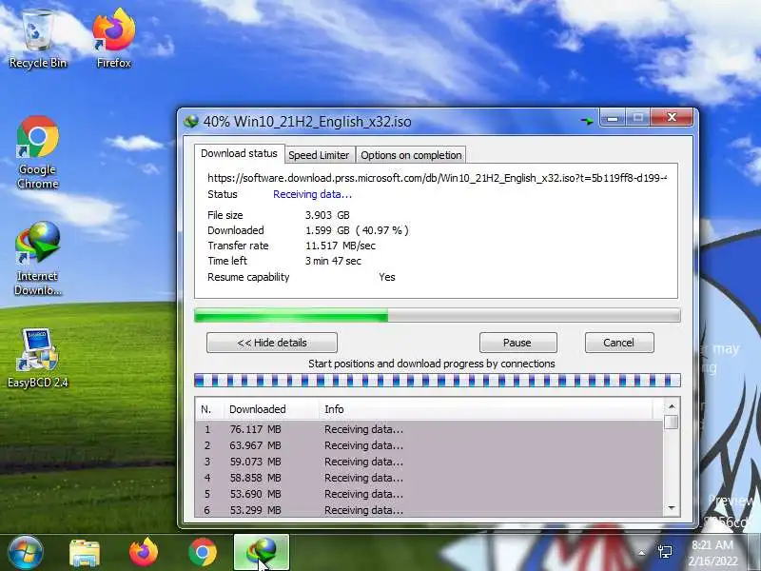Click the green download progress bar
Screen dimensions: 761x571
point(437,315)
